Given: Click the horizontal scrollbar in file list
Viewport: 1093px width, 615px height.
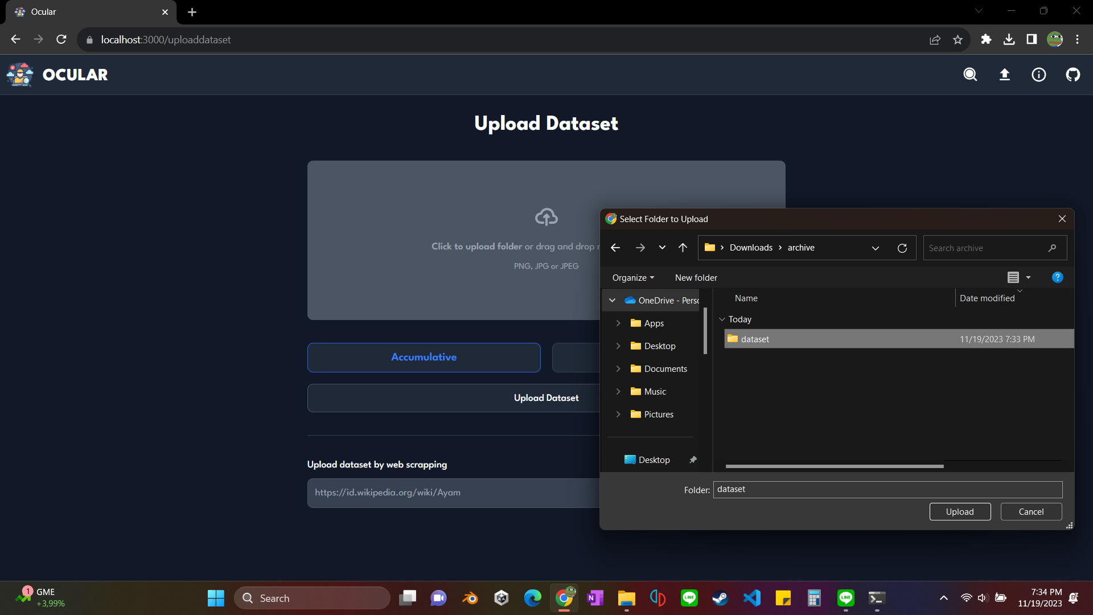Looking at the screenshot, I should (834, 466).
